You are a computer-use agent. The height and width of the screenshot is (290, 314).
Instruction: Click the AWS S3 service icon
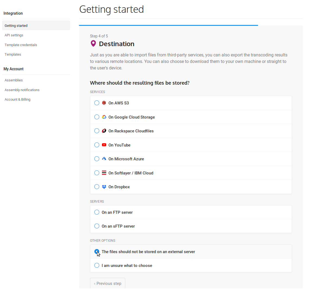click(104, 103)
